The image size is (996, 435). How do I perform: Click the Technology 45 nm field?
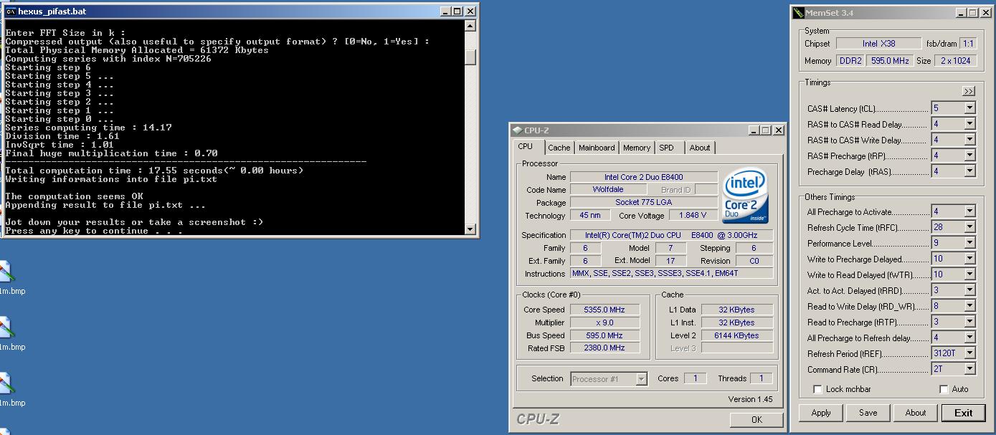coord(590,215)
